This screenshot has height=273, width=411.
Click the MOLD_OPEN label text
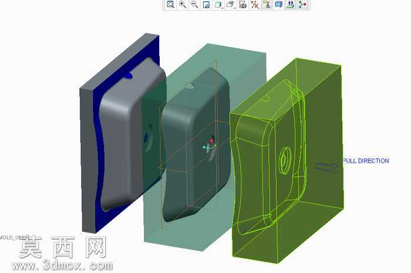point(14,238)
